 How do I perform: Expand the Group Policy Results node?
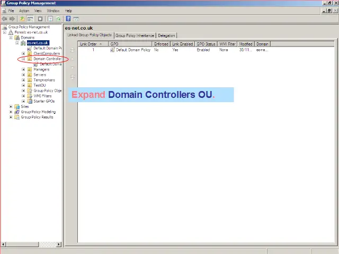[11, 117]
